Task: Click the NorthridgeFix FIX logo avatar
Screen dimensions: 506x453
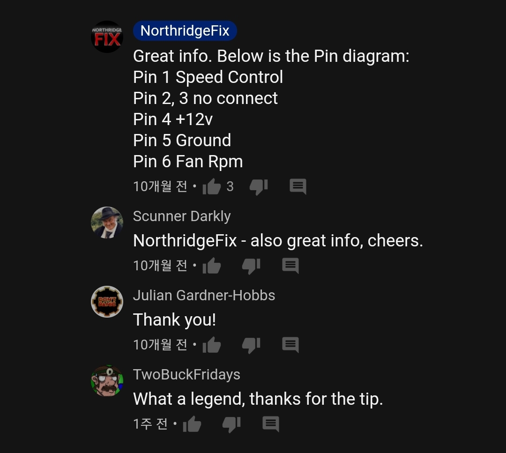Action: [107, 37]
